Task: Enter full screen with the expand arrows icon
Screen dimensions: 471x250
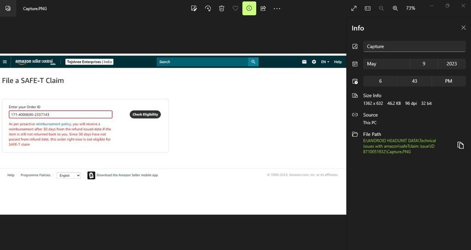Action: tap(354, 8)
